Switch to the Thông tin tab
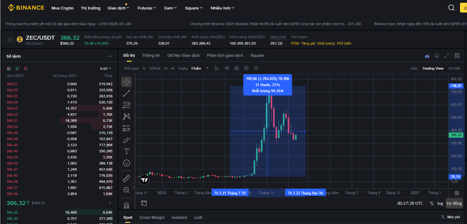 151,56
